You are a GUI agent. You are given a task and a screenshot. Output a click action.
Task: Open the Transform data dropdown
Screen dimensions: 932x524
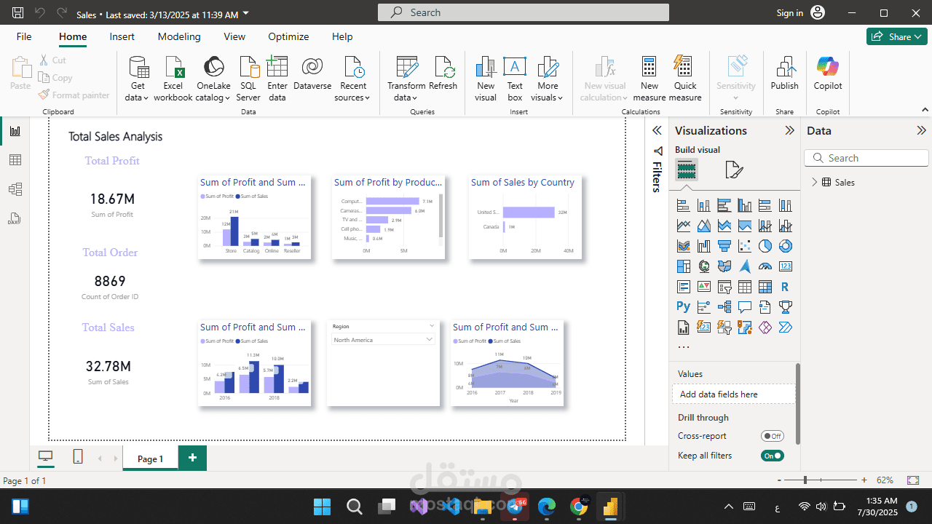pyautogui.click(x=406, y=92)
